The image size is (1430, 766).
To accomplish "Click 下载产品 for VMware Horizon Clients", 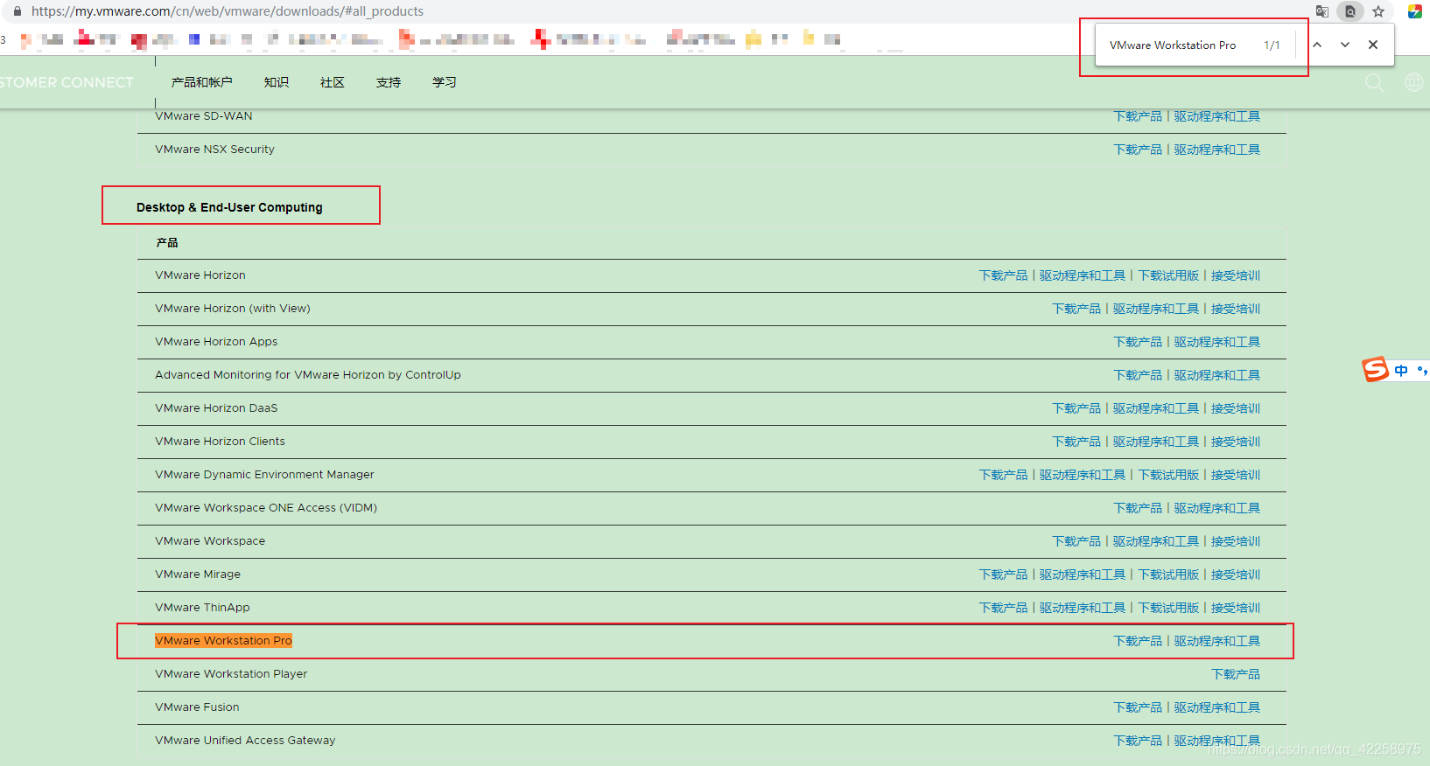I will pyautogui.click(x=1076, y=442).
